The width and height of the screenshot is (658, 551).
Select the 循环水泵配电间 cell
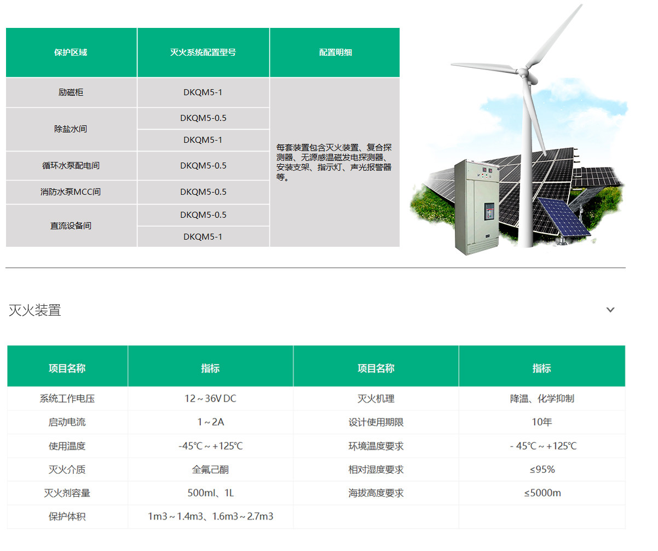coord(71,166)
